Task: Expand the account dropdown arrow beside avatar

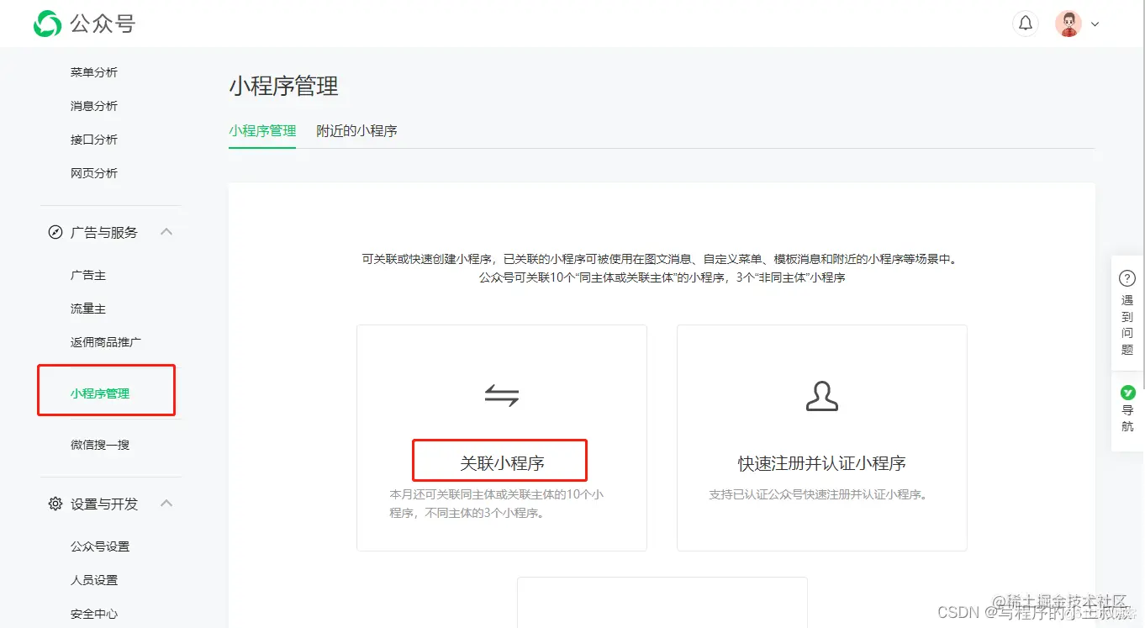Action: pos(1095,24)
